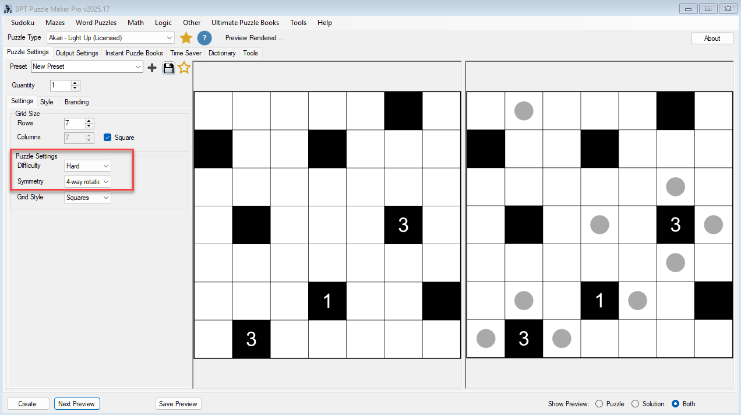741x415 pixels.
Task: Select the Solution preview radio button
Action: tap(635, 403)
